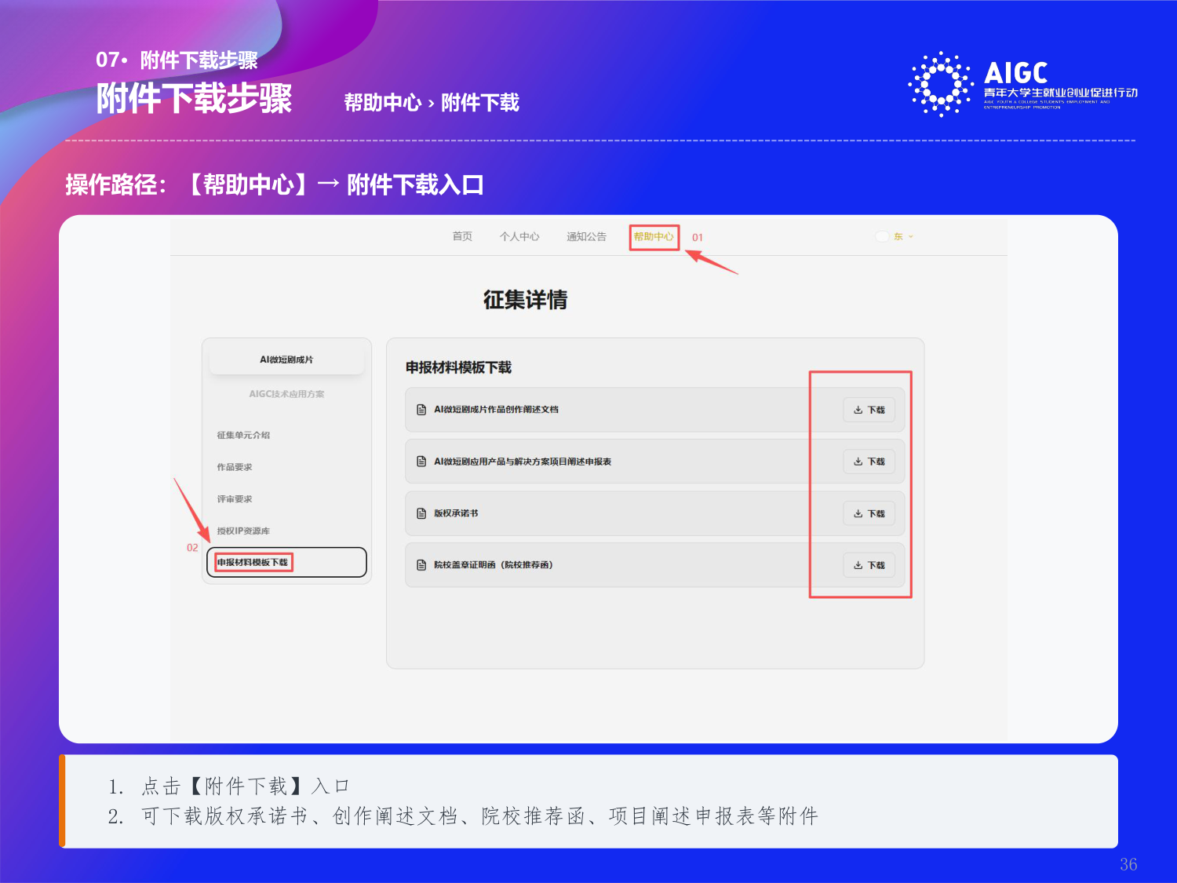Click the AIGC logo in slide header

click(1022, 84)
